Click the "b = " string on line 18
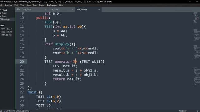This screenshot has height=112, width=200. tap(71, 53)
